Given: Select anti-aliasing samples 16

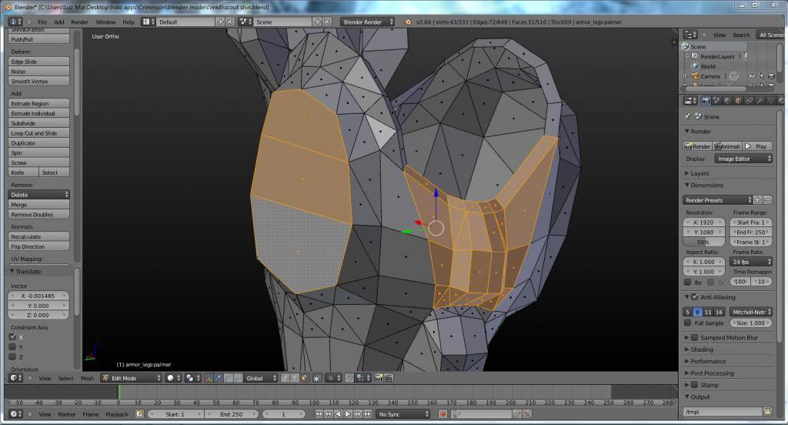Looking at the screenshot, I should [720, 313].
